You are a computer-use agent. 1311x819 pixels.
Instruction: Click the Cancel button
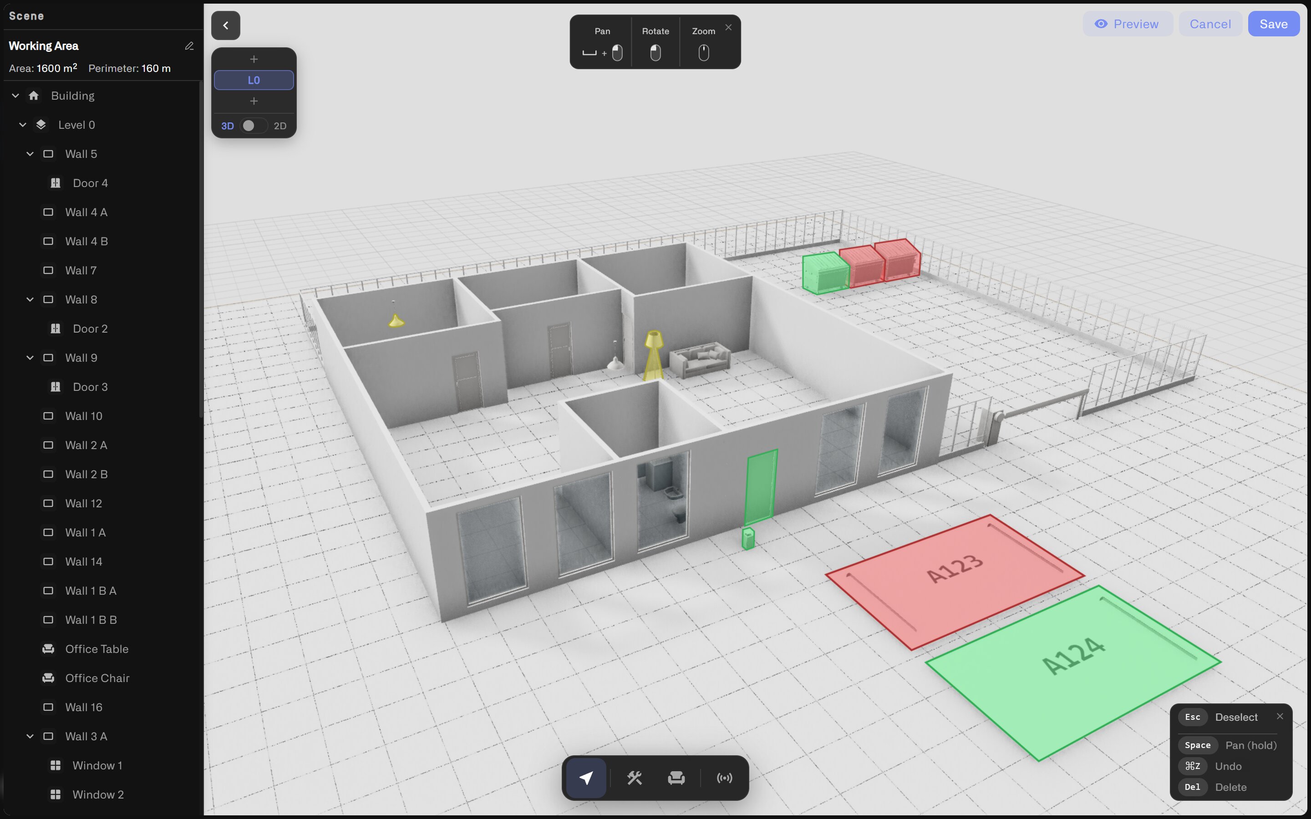click(1210, 24)
